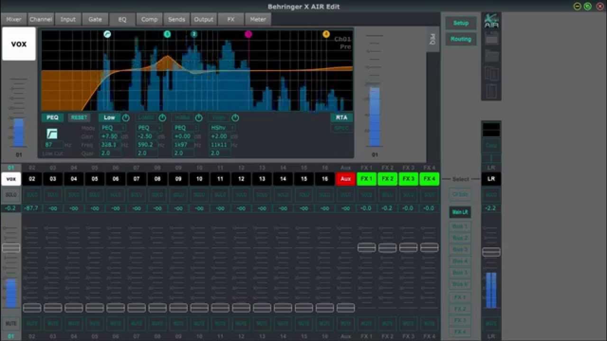This screenshot has width=607, height=341.
Task: Select the low cut handle on EQ graph
Action: 107,34
